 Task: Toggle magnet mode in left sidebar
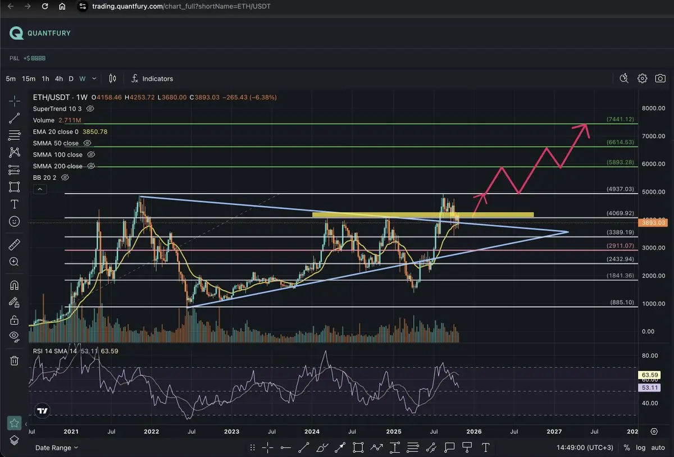[x=15, y=285]
